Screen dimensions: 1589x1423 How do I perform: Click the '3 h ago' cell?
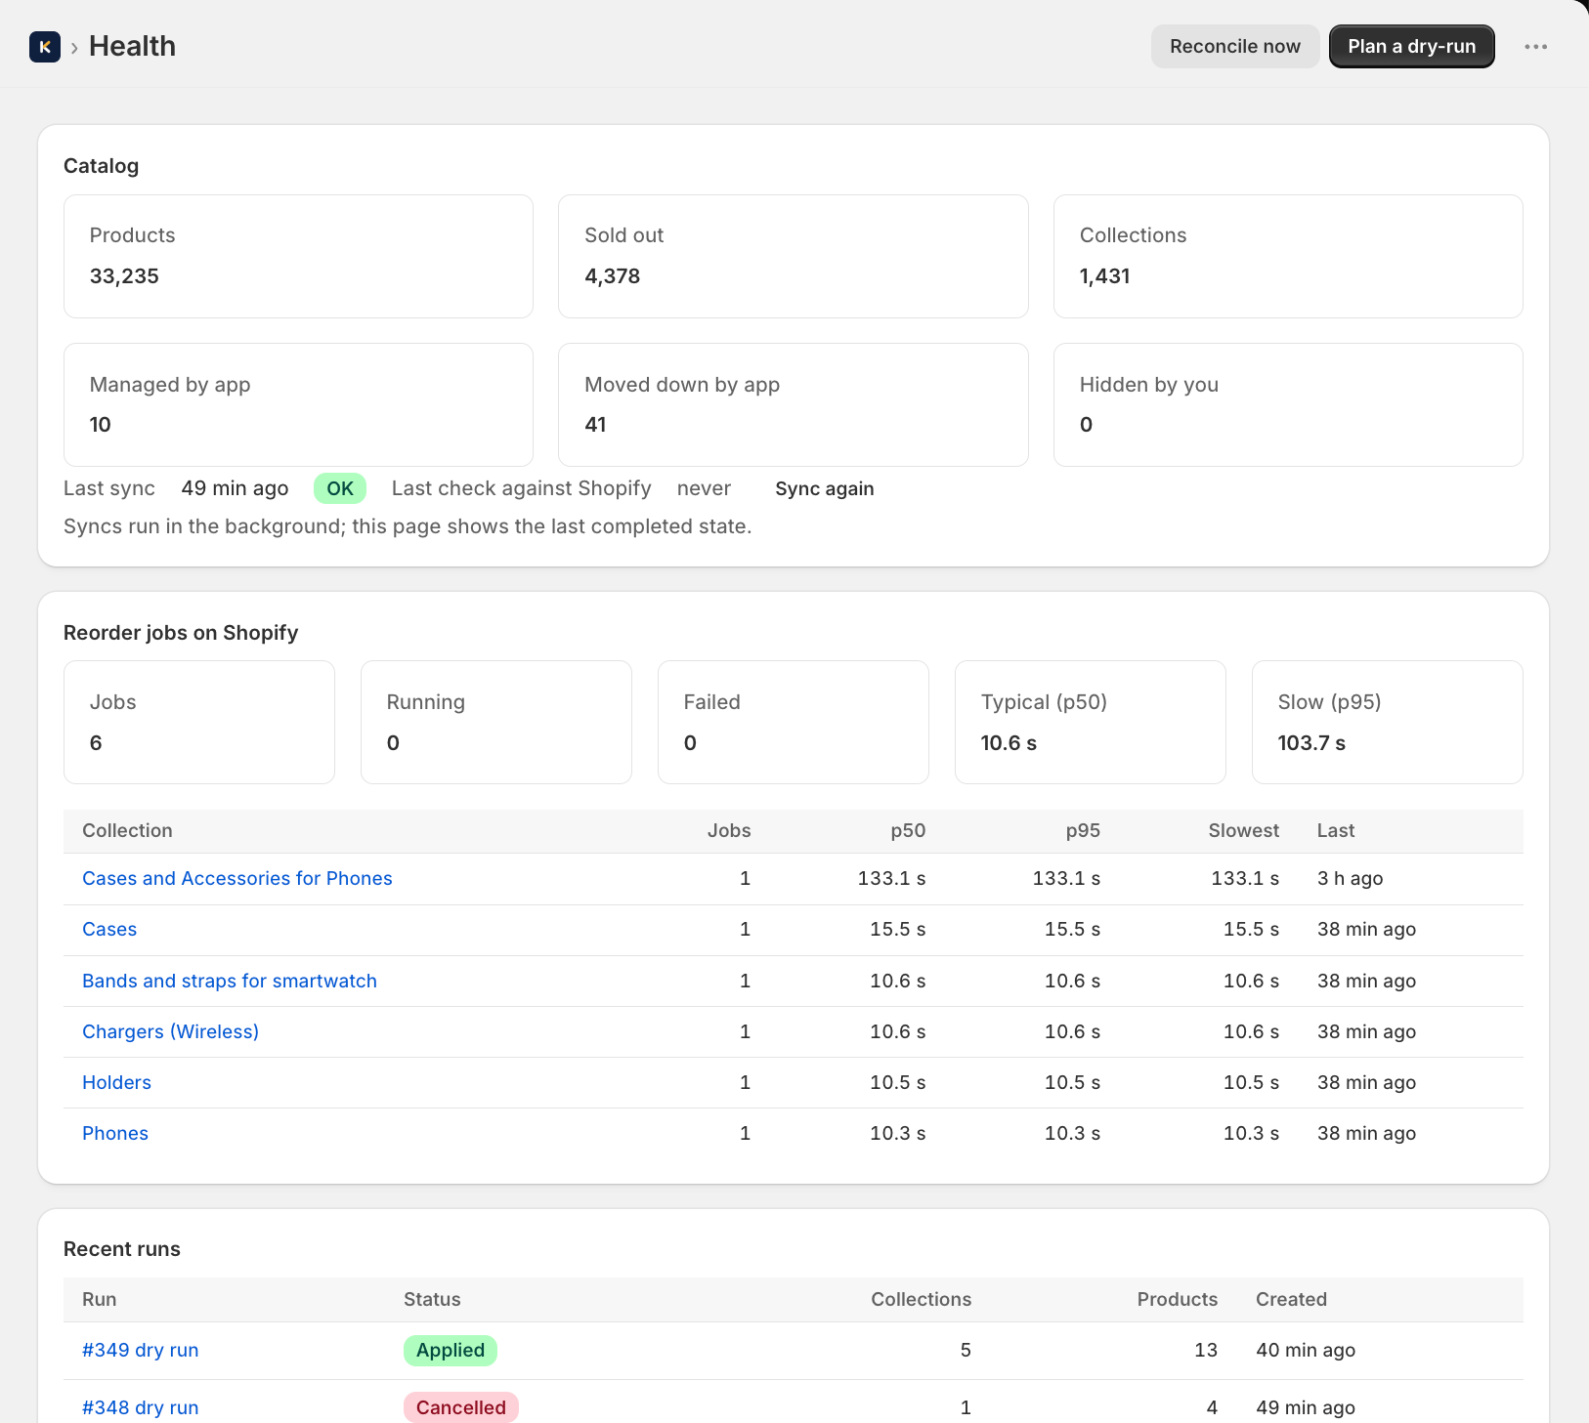pos(1351,878)
